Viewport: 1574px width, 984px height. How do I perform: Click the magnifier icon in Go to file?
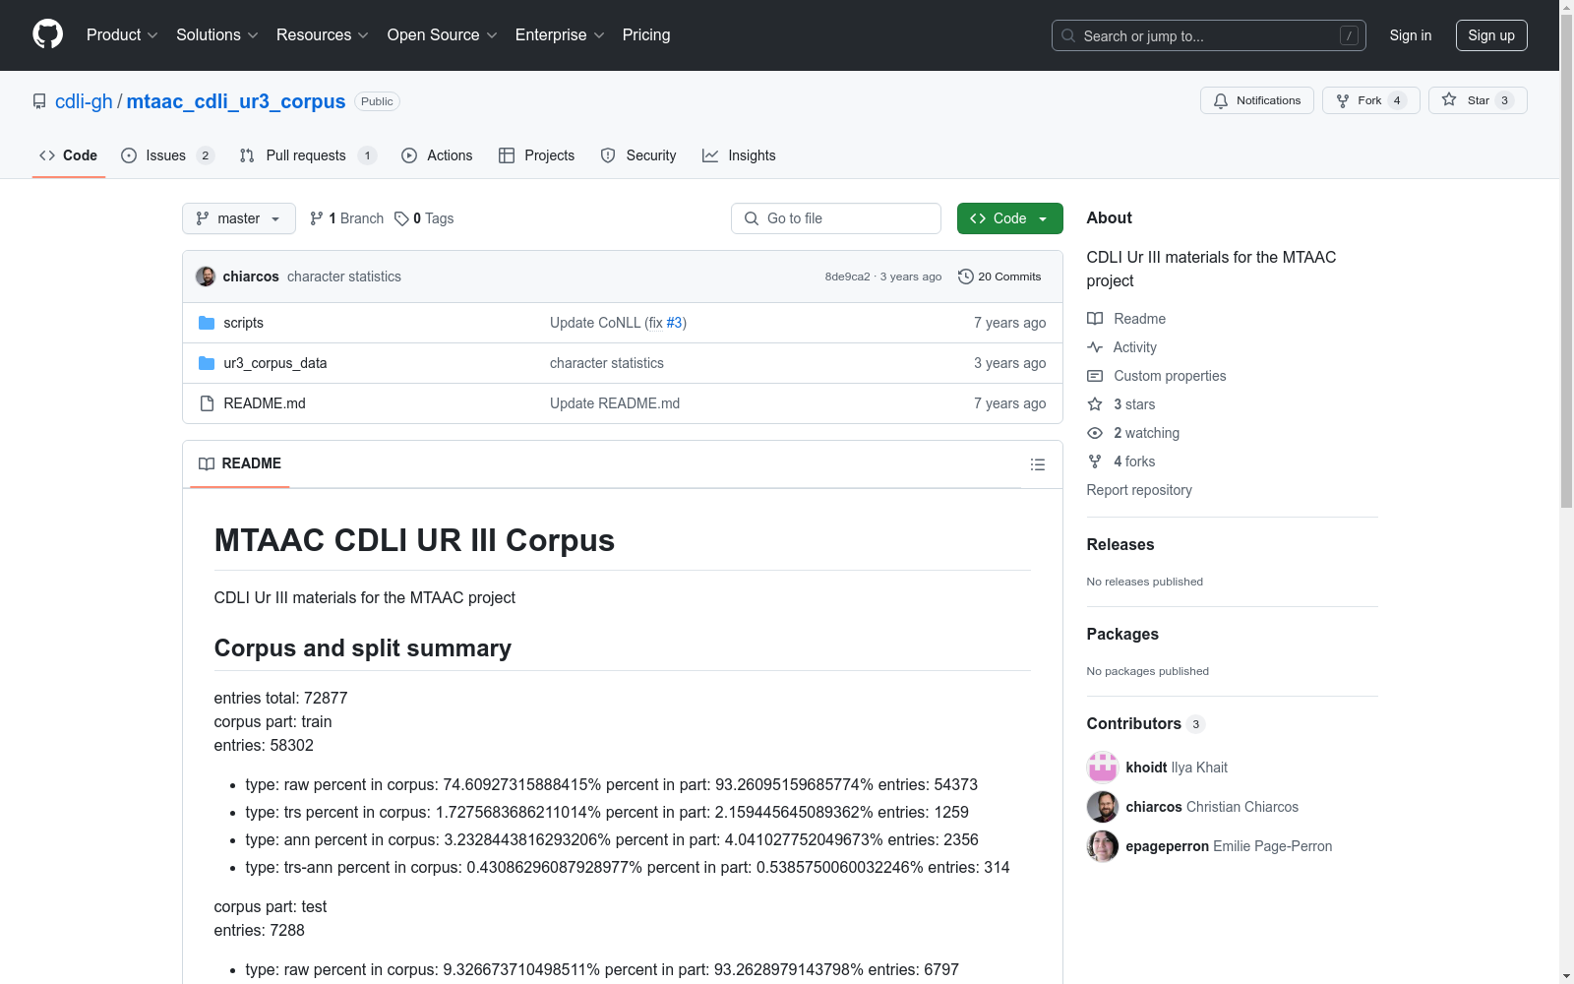(752, 218)
